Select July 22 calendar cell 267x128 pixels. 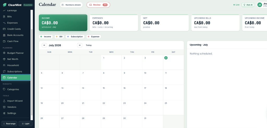pyautogui.click(x=111, y=108)
